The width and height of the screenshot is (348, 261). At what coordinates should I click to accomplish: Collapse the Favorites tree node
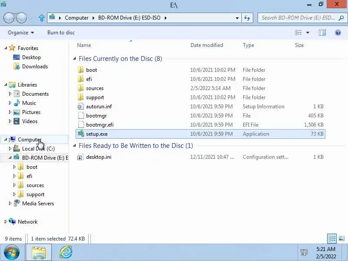6,48
